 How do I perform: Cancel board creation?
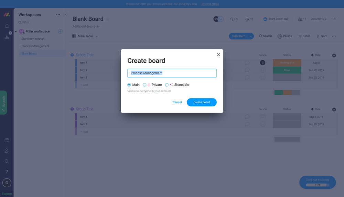[x=177, y=102]
